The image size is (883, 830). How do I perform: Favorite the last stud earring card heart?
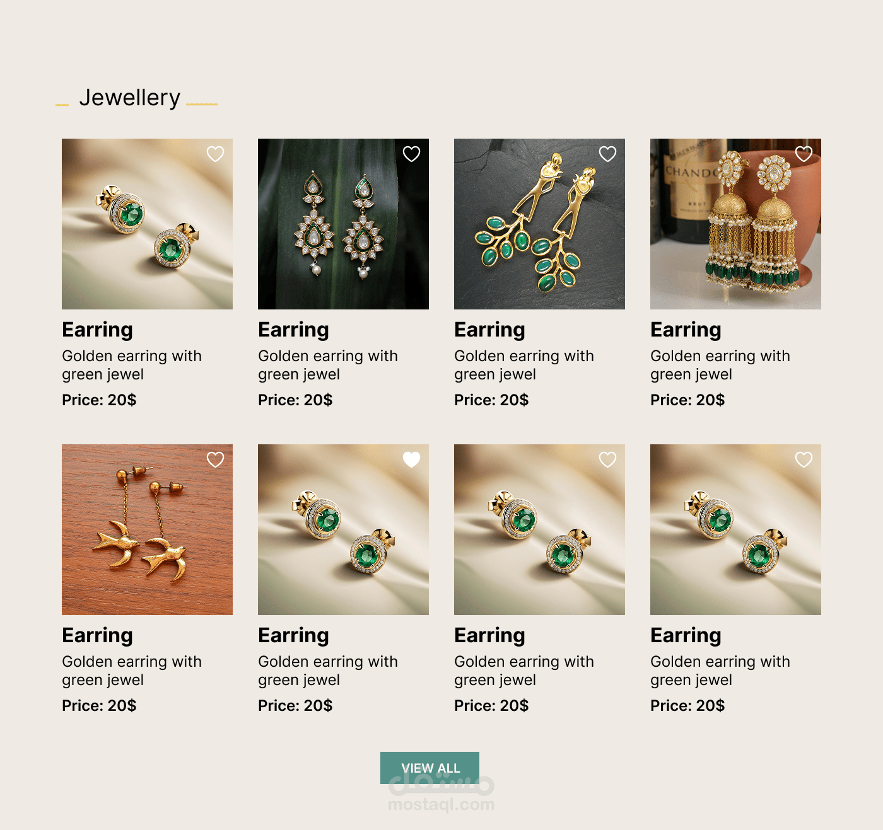coord(804,459)
